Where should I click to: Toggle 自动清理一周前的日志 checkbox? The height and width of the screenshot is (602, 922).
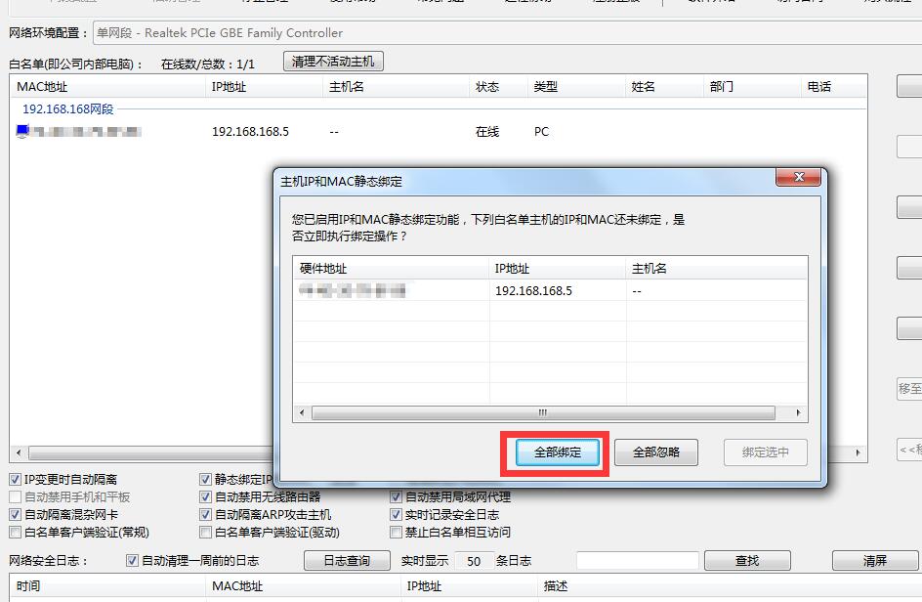132,561
